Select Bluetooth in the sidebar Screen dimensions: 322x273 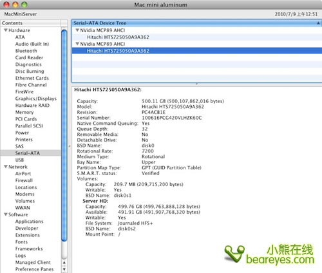coord(26,51)
